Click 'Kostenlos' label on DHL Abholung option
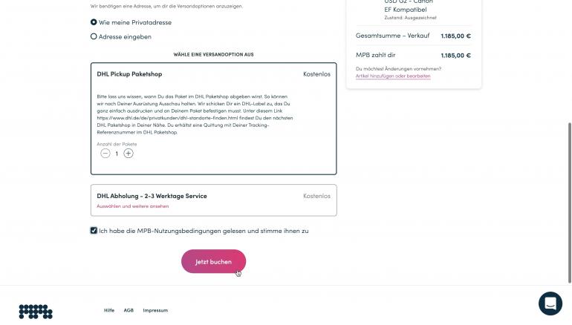This screenshot has width=572, height=325. pos(316,196)
